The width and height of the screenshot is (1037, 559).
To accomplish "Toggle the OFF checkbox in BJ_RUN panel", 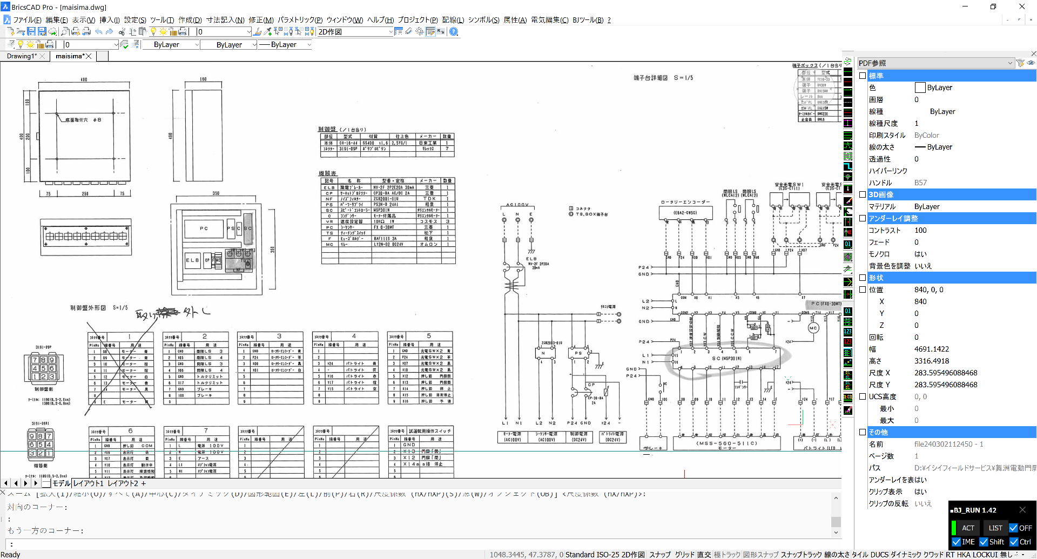I will (x=1013, y=528).
